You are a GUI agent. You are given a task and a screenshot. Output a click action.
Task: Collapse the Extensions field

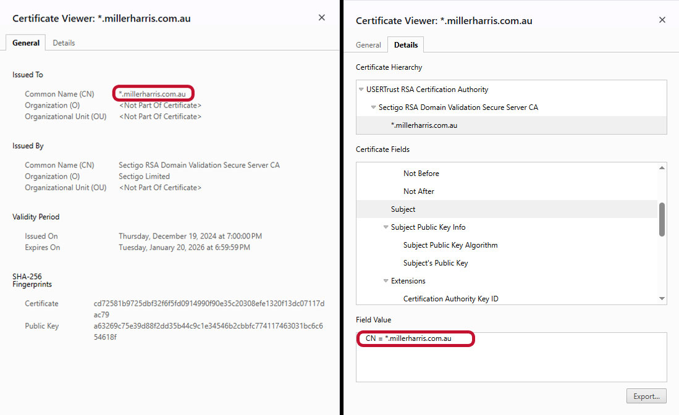[386, 280]
